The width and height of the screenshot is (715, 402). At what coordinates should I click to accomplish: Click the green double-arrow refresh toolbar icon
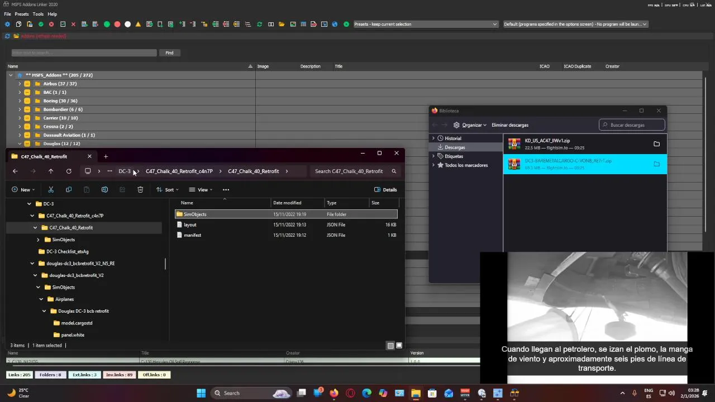(259, 24)
